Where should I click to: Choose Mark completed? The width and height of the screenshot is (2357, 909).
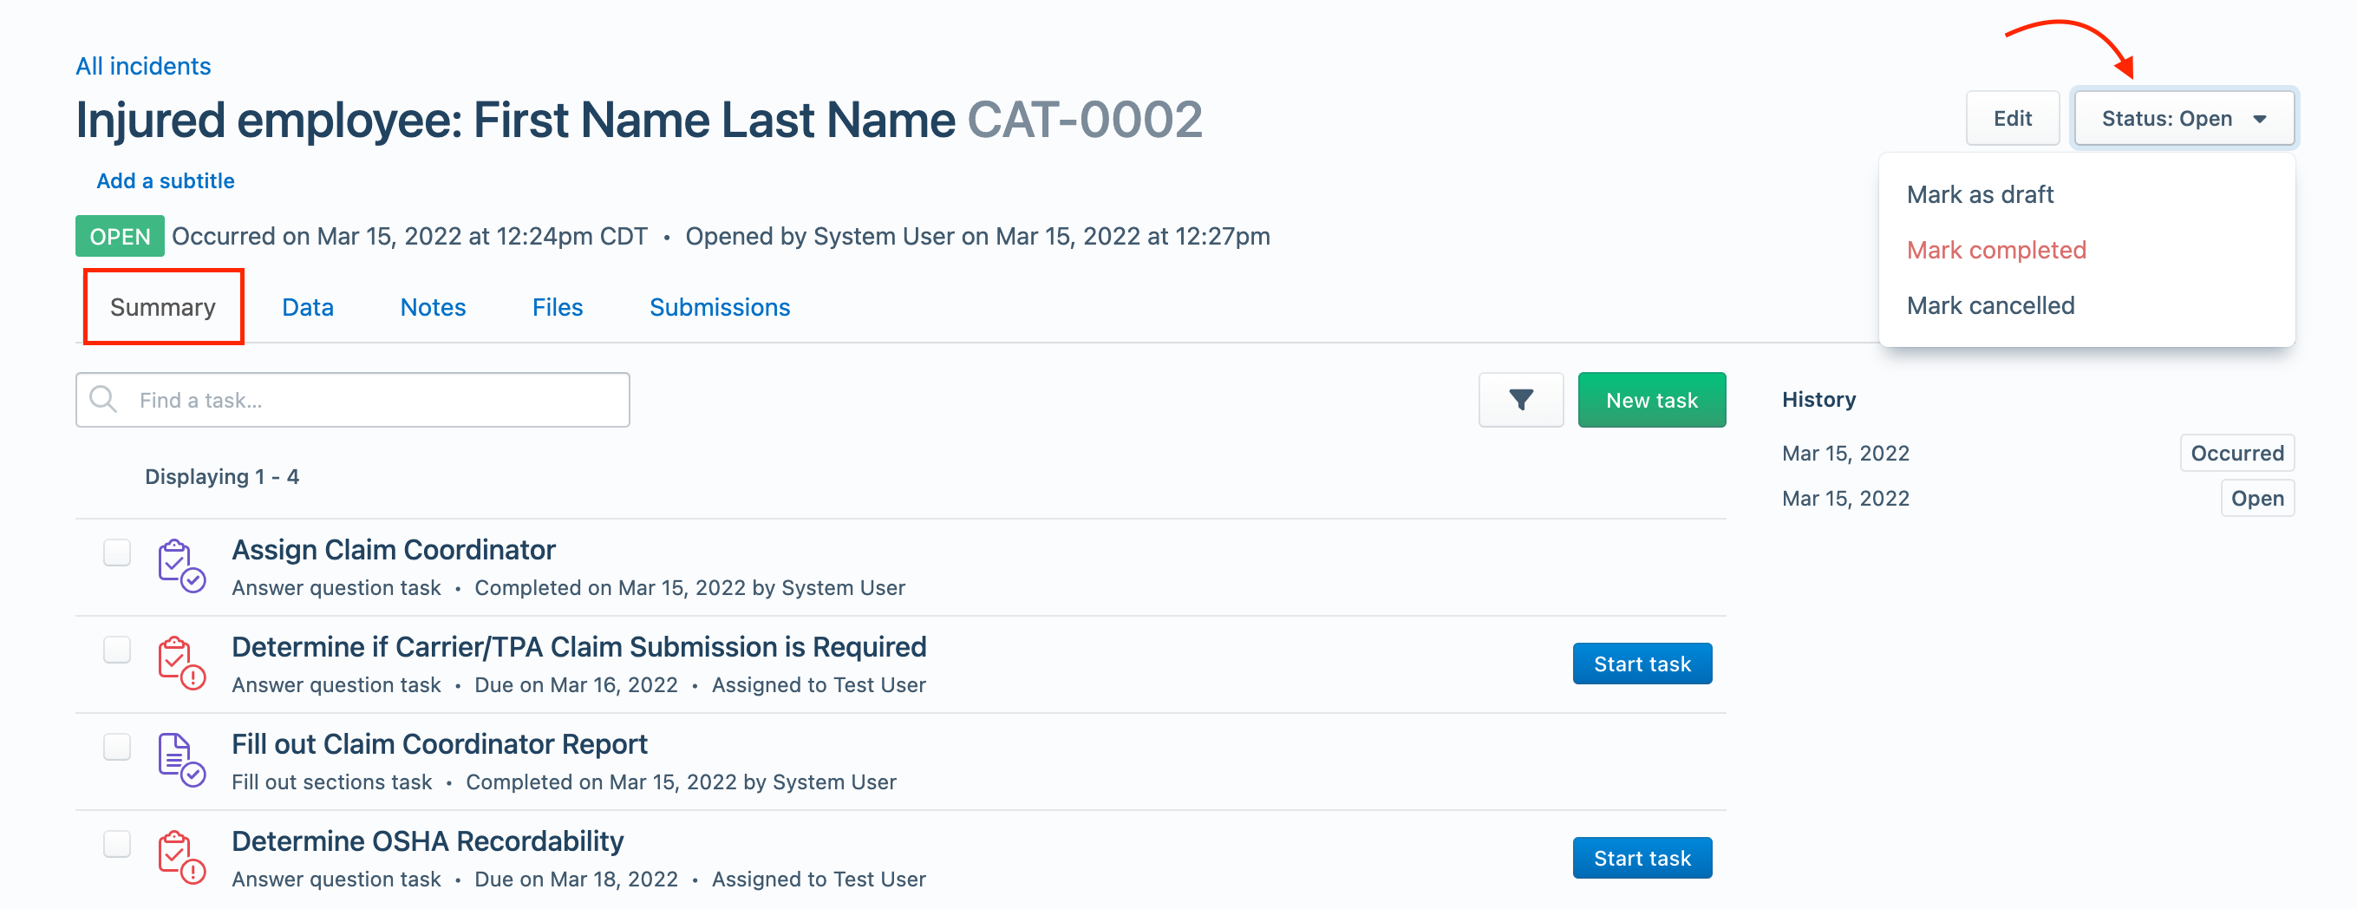click(x=1995, y=250)
